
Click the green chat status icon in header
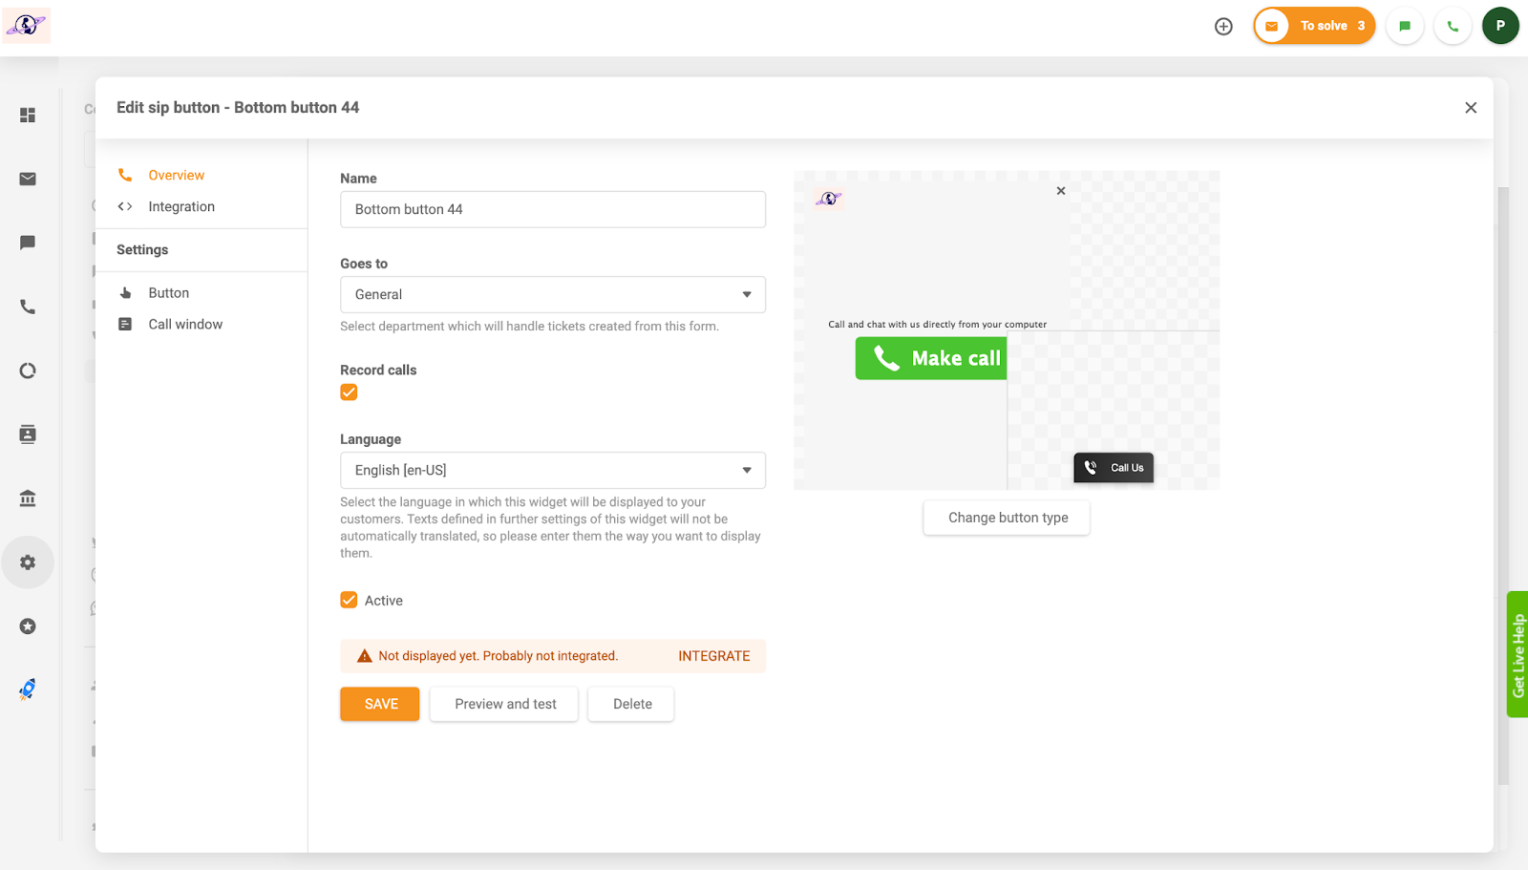[1405, 27]
